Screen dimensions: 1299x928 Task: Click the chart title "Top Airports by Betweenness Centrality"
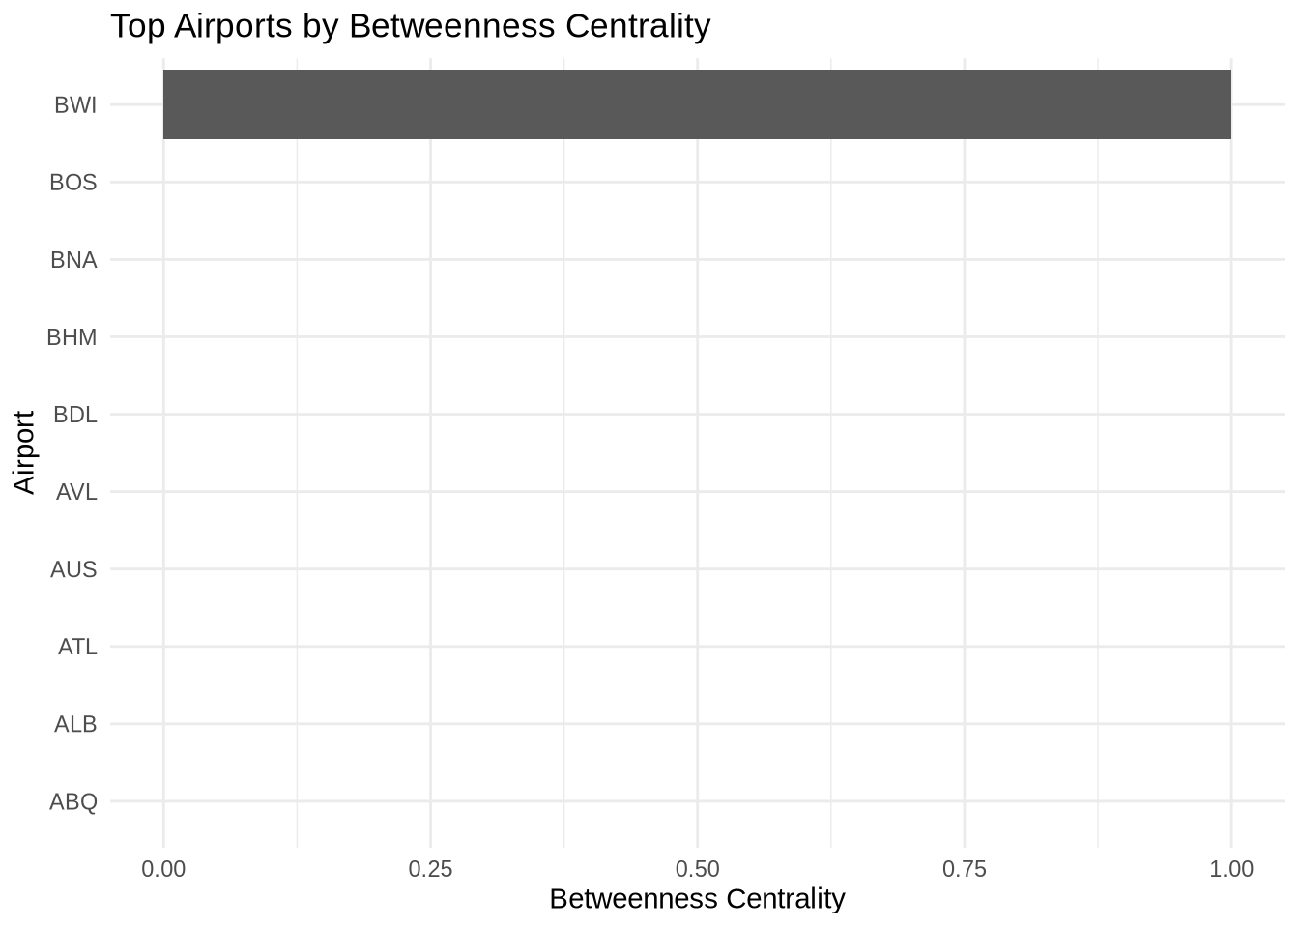pyautogui.click(x=410, y=26)
